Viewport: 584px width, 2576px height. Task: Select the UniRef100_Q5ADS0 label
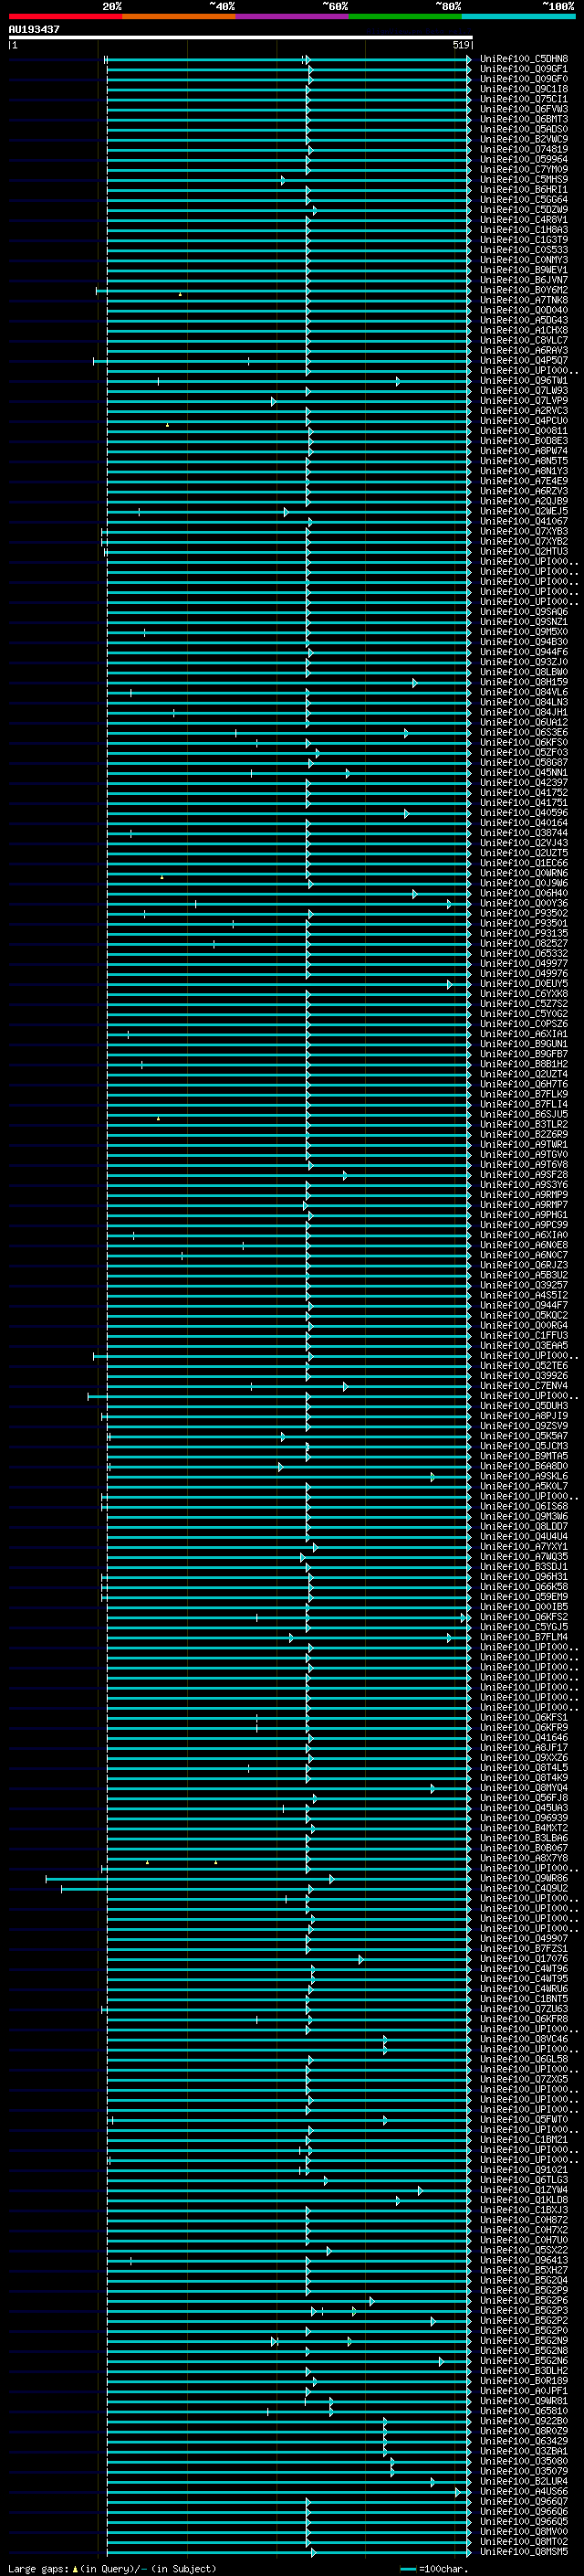click(x=524, y=129)
